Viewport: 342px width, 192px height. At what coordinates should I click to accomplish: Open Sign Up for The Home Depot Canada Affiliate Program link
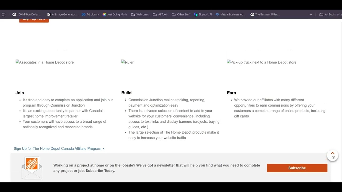[x=59, y=149]
